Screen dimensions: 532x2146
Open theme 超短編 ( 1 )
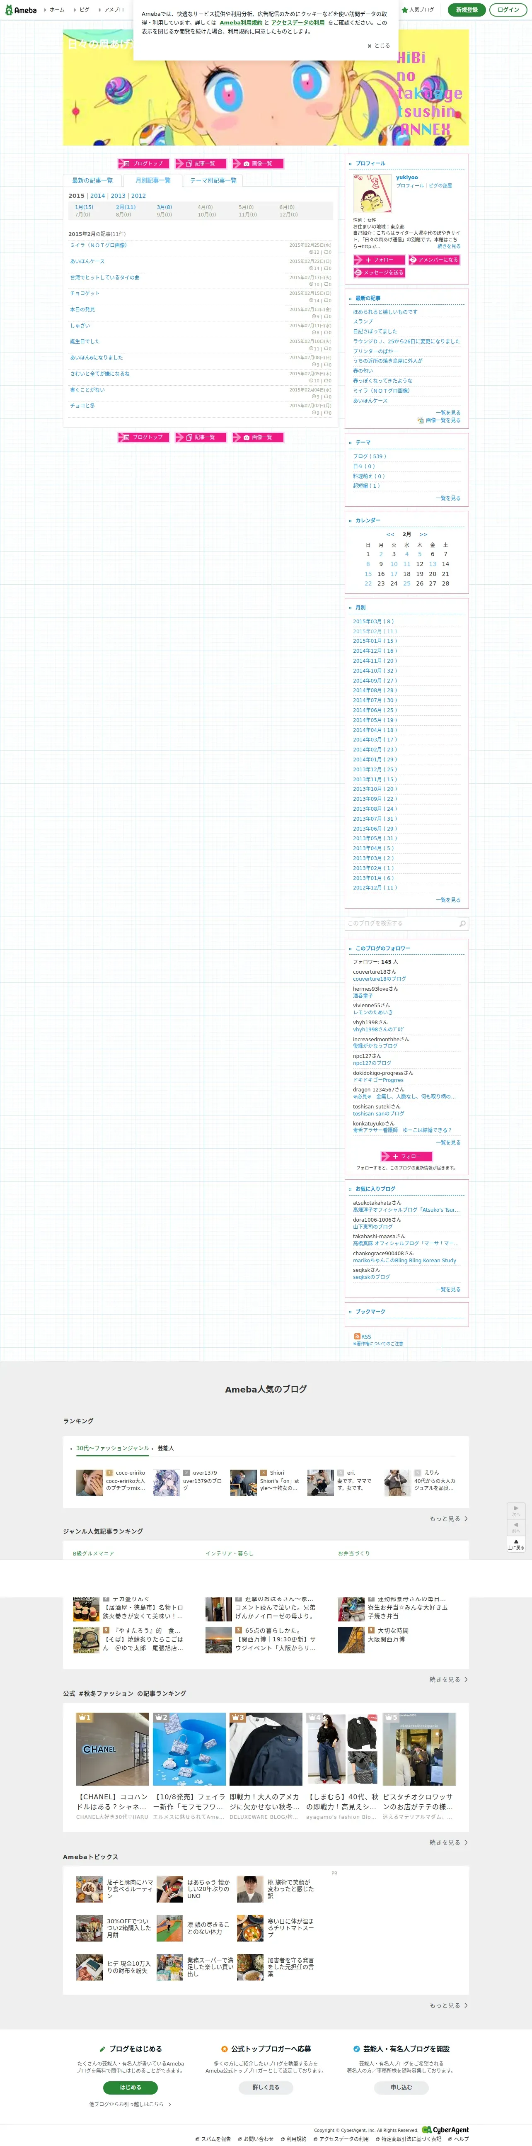tap(366, 486)
